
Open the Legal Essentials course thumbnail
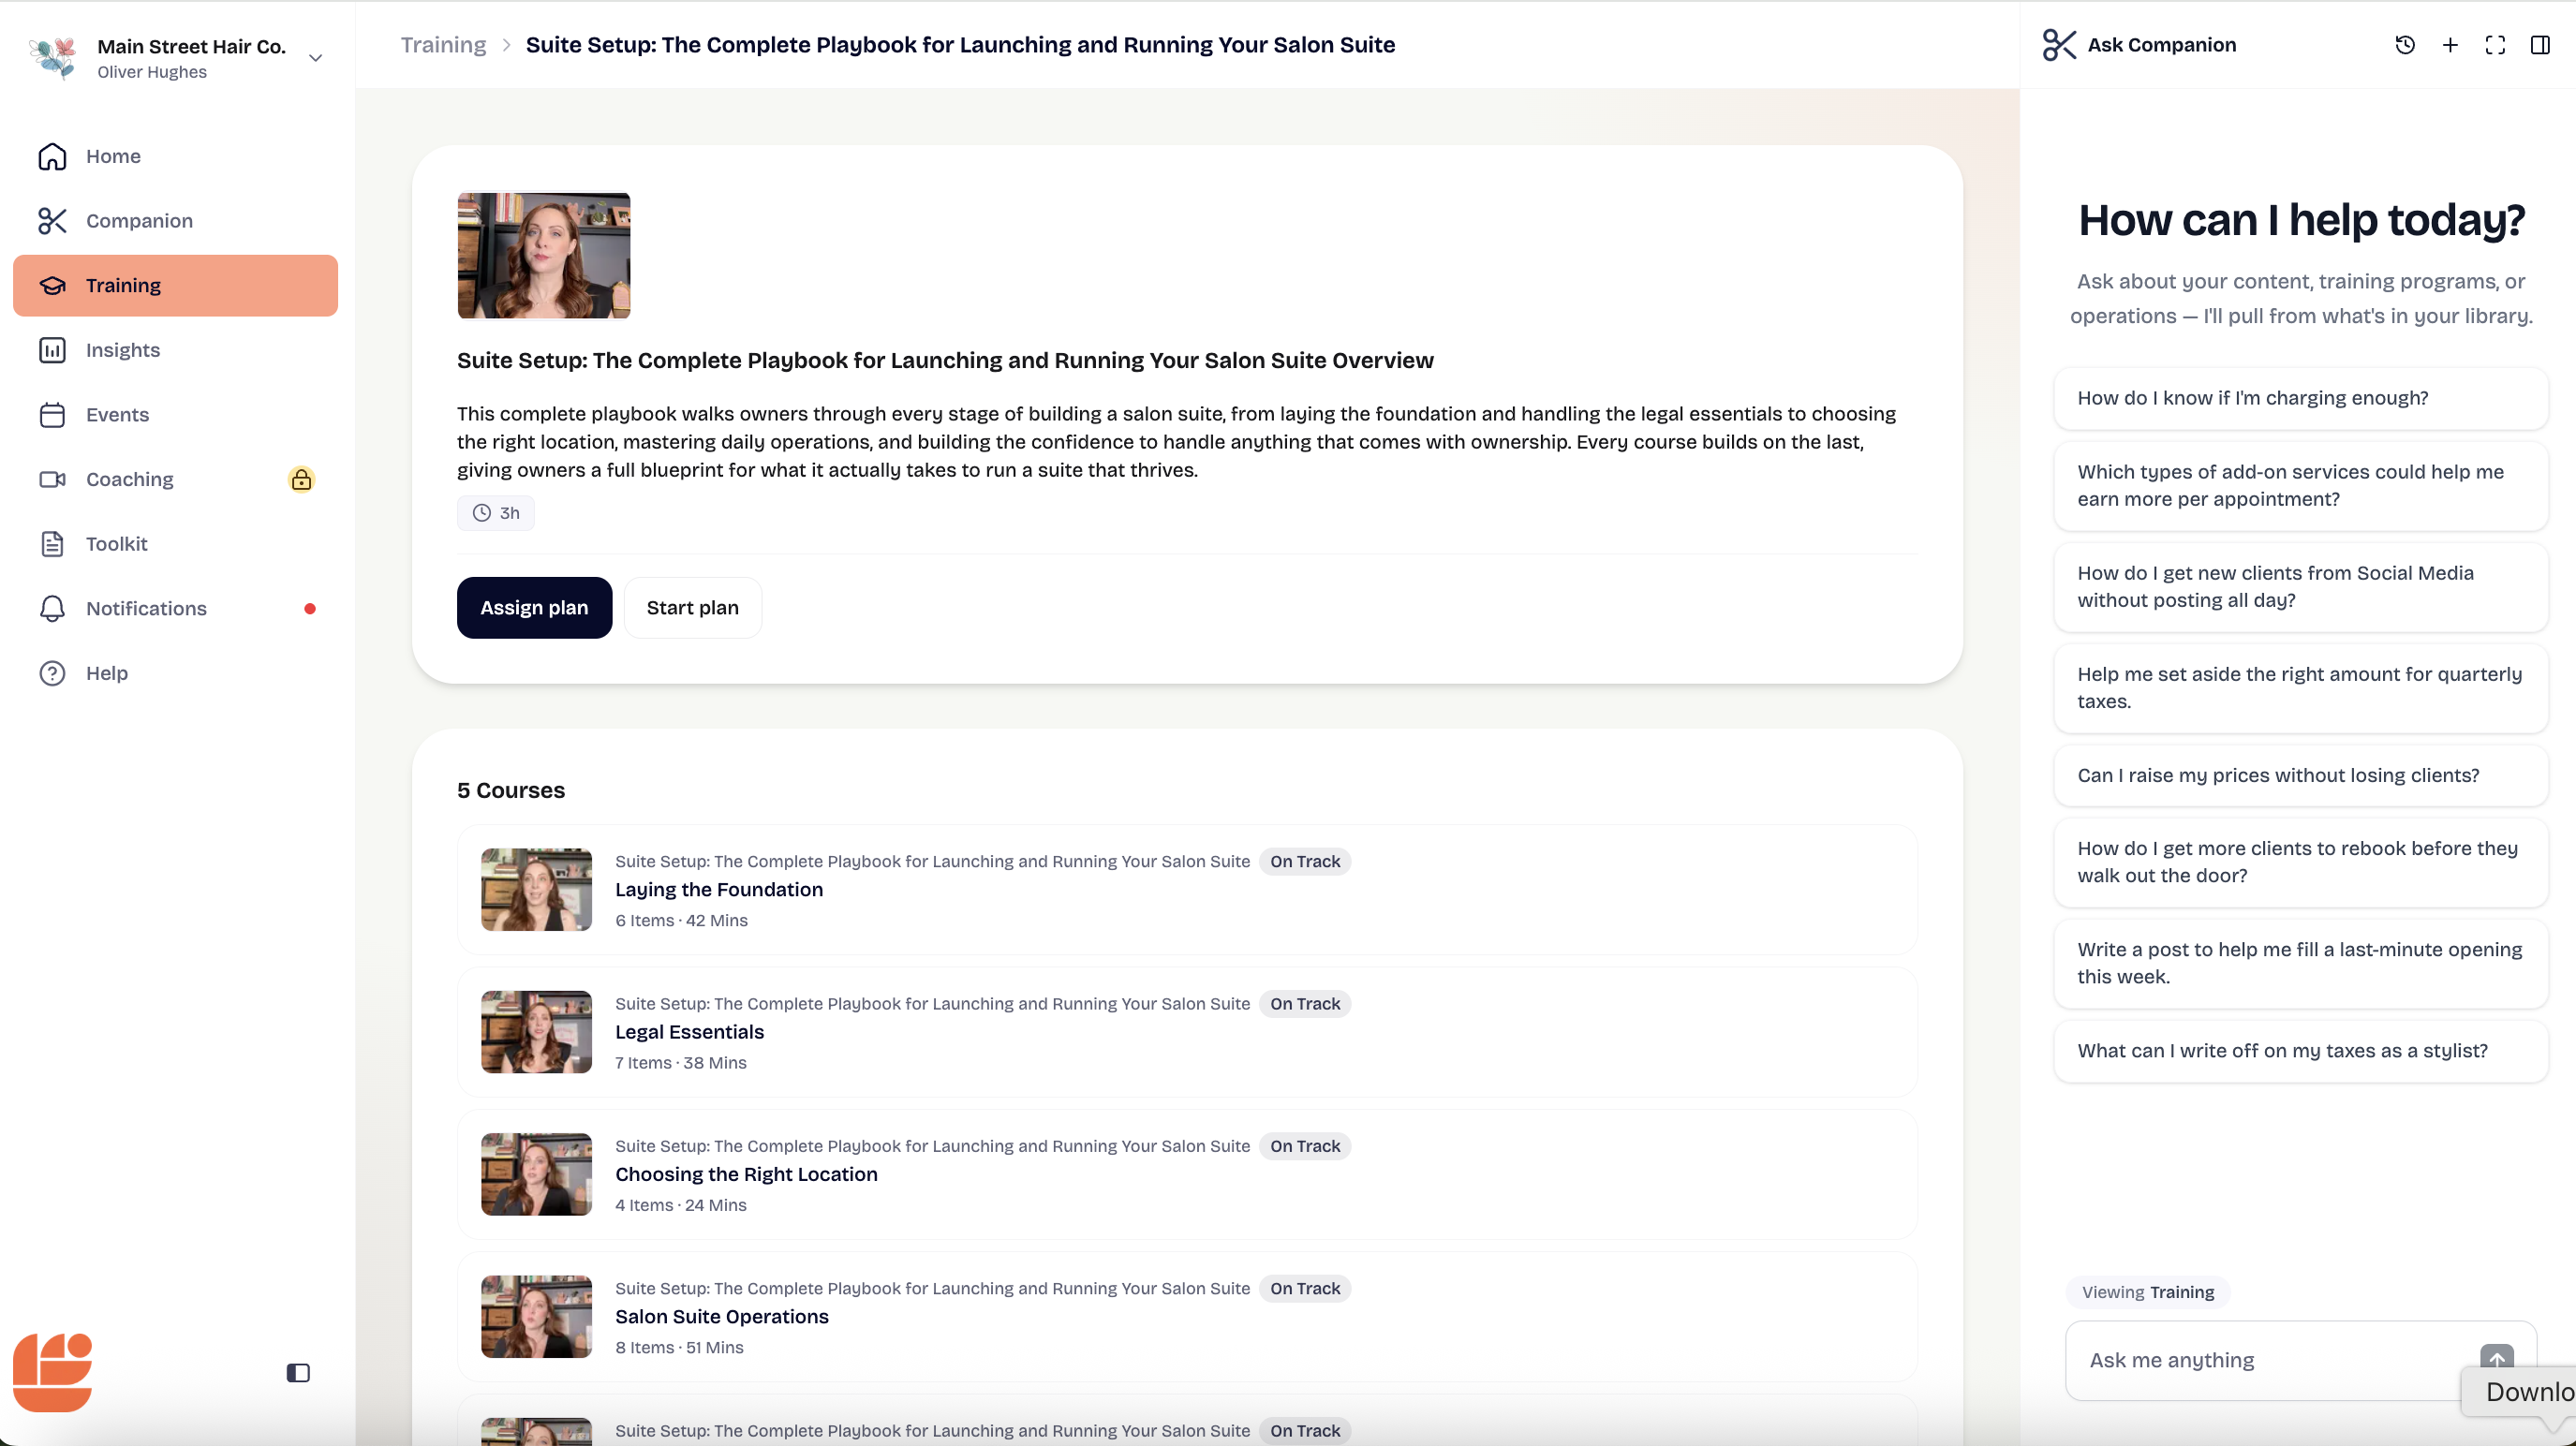coord(536,1032)
